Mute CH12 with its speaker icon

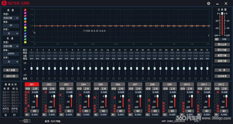point(224,111)
